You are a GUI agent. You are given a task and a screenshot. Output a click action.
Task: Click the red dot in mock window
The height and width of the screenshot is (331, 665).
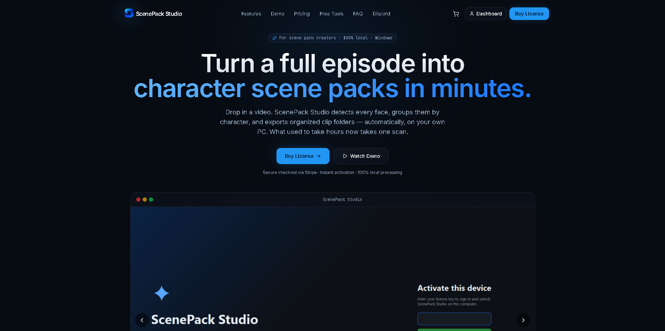coord(138,200)
